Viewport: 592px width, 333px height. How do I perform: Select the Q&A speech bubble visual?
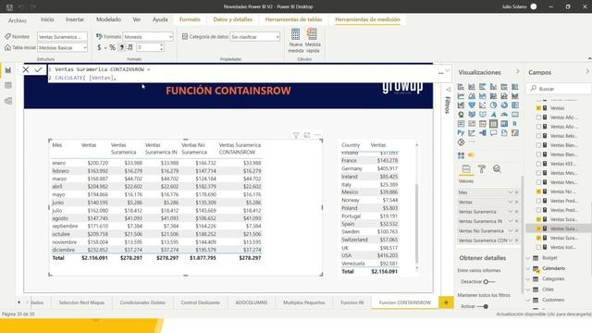(493, 133)
